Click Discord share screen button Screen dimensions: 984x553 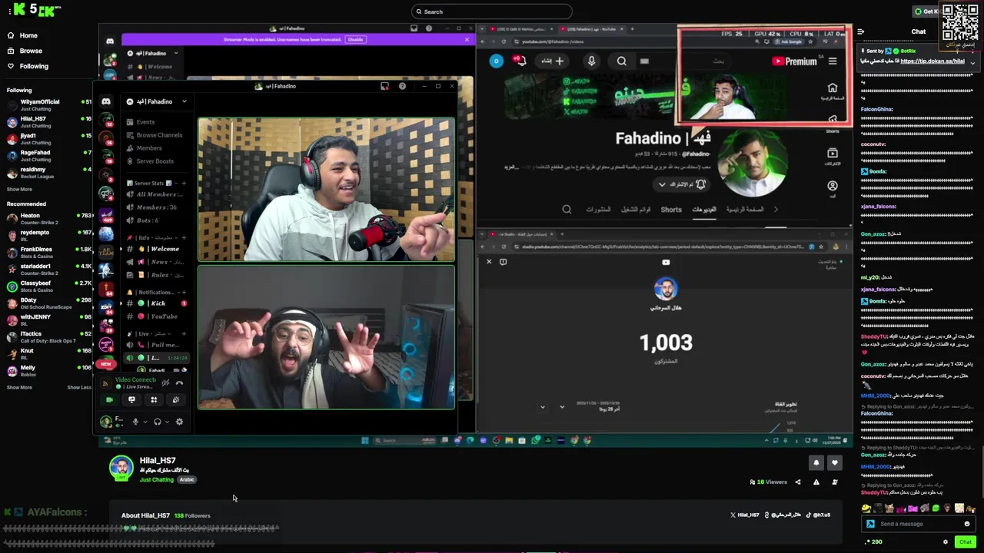(x=131, y=399)
